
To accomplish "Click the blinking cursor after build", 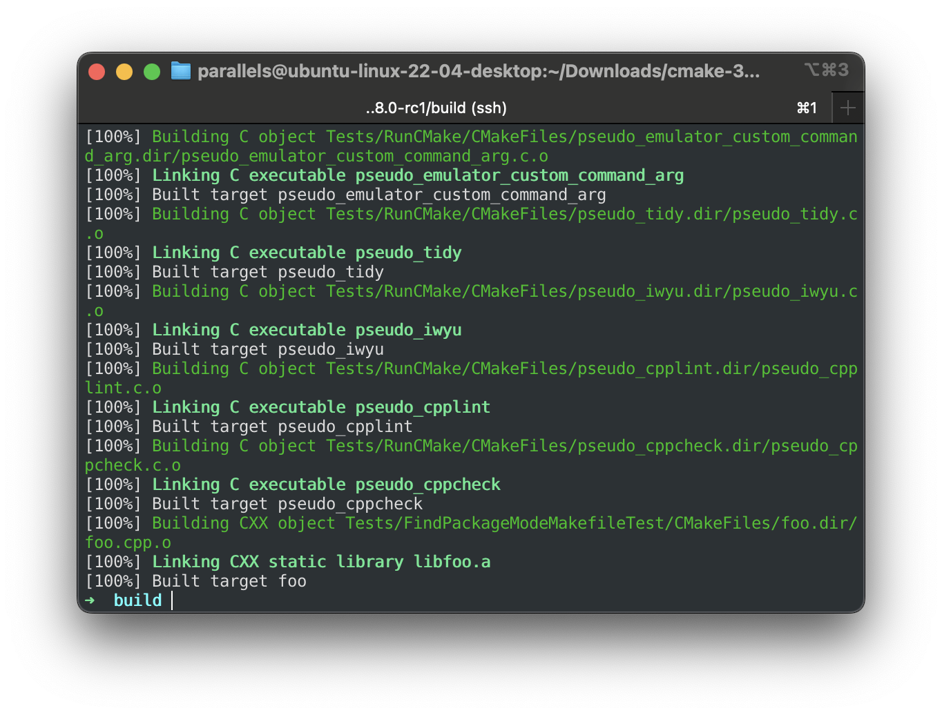I will (171, 600).
